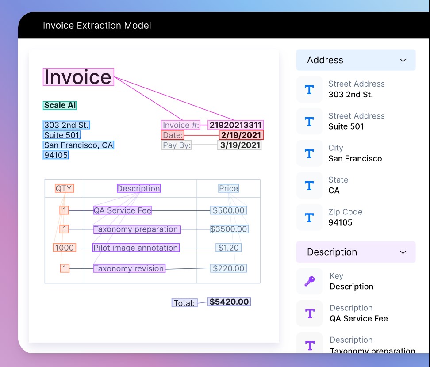The image size is (430, 367).
Task: Click the Pilot image annotation description box
Action: 136,248
